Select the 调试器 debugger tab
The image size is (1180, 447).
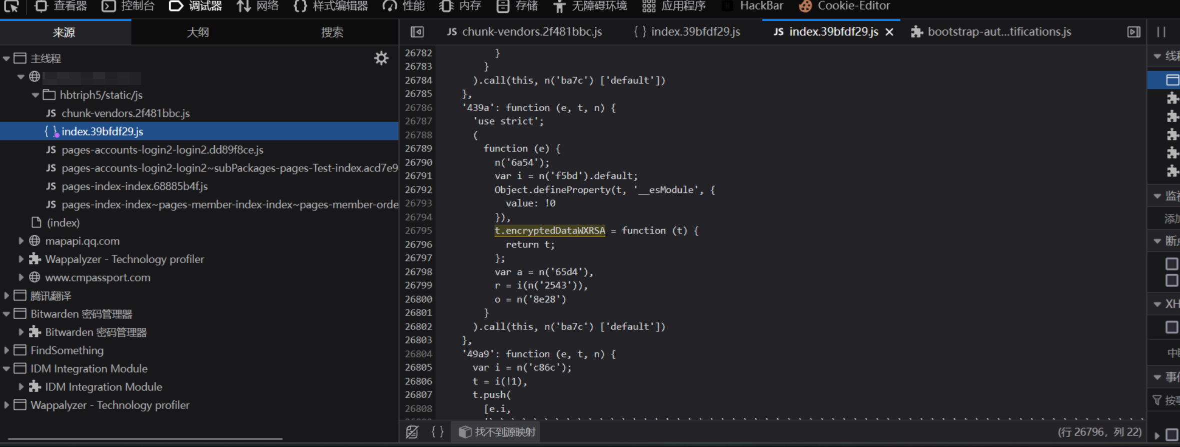point(196,6)
